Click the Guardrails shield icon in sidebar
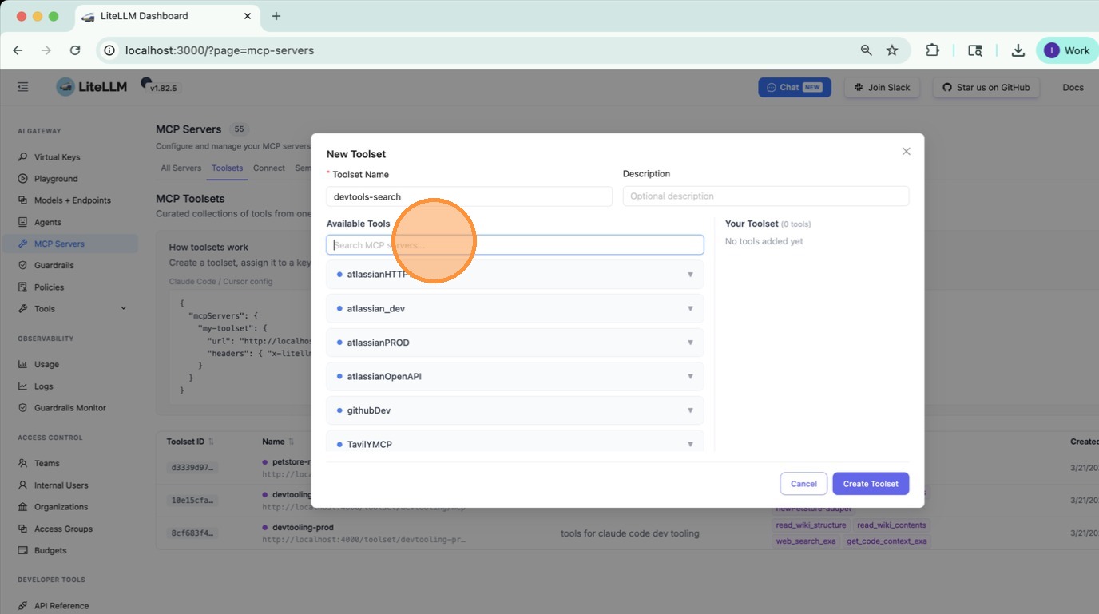 22,265
